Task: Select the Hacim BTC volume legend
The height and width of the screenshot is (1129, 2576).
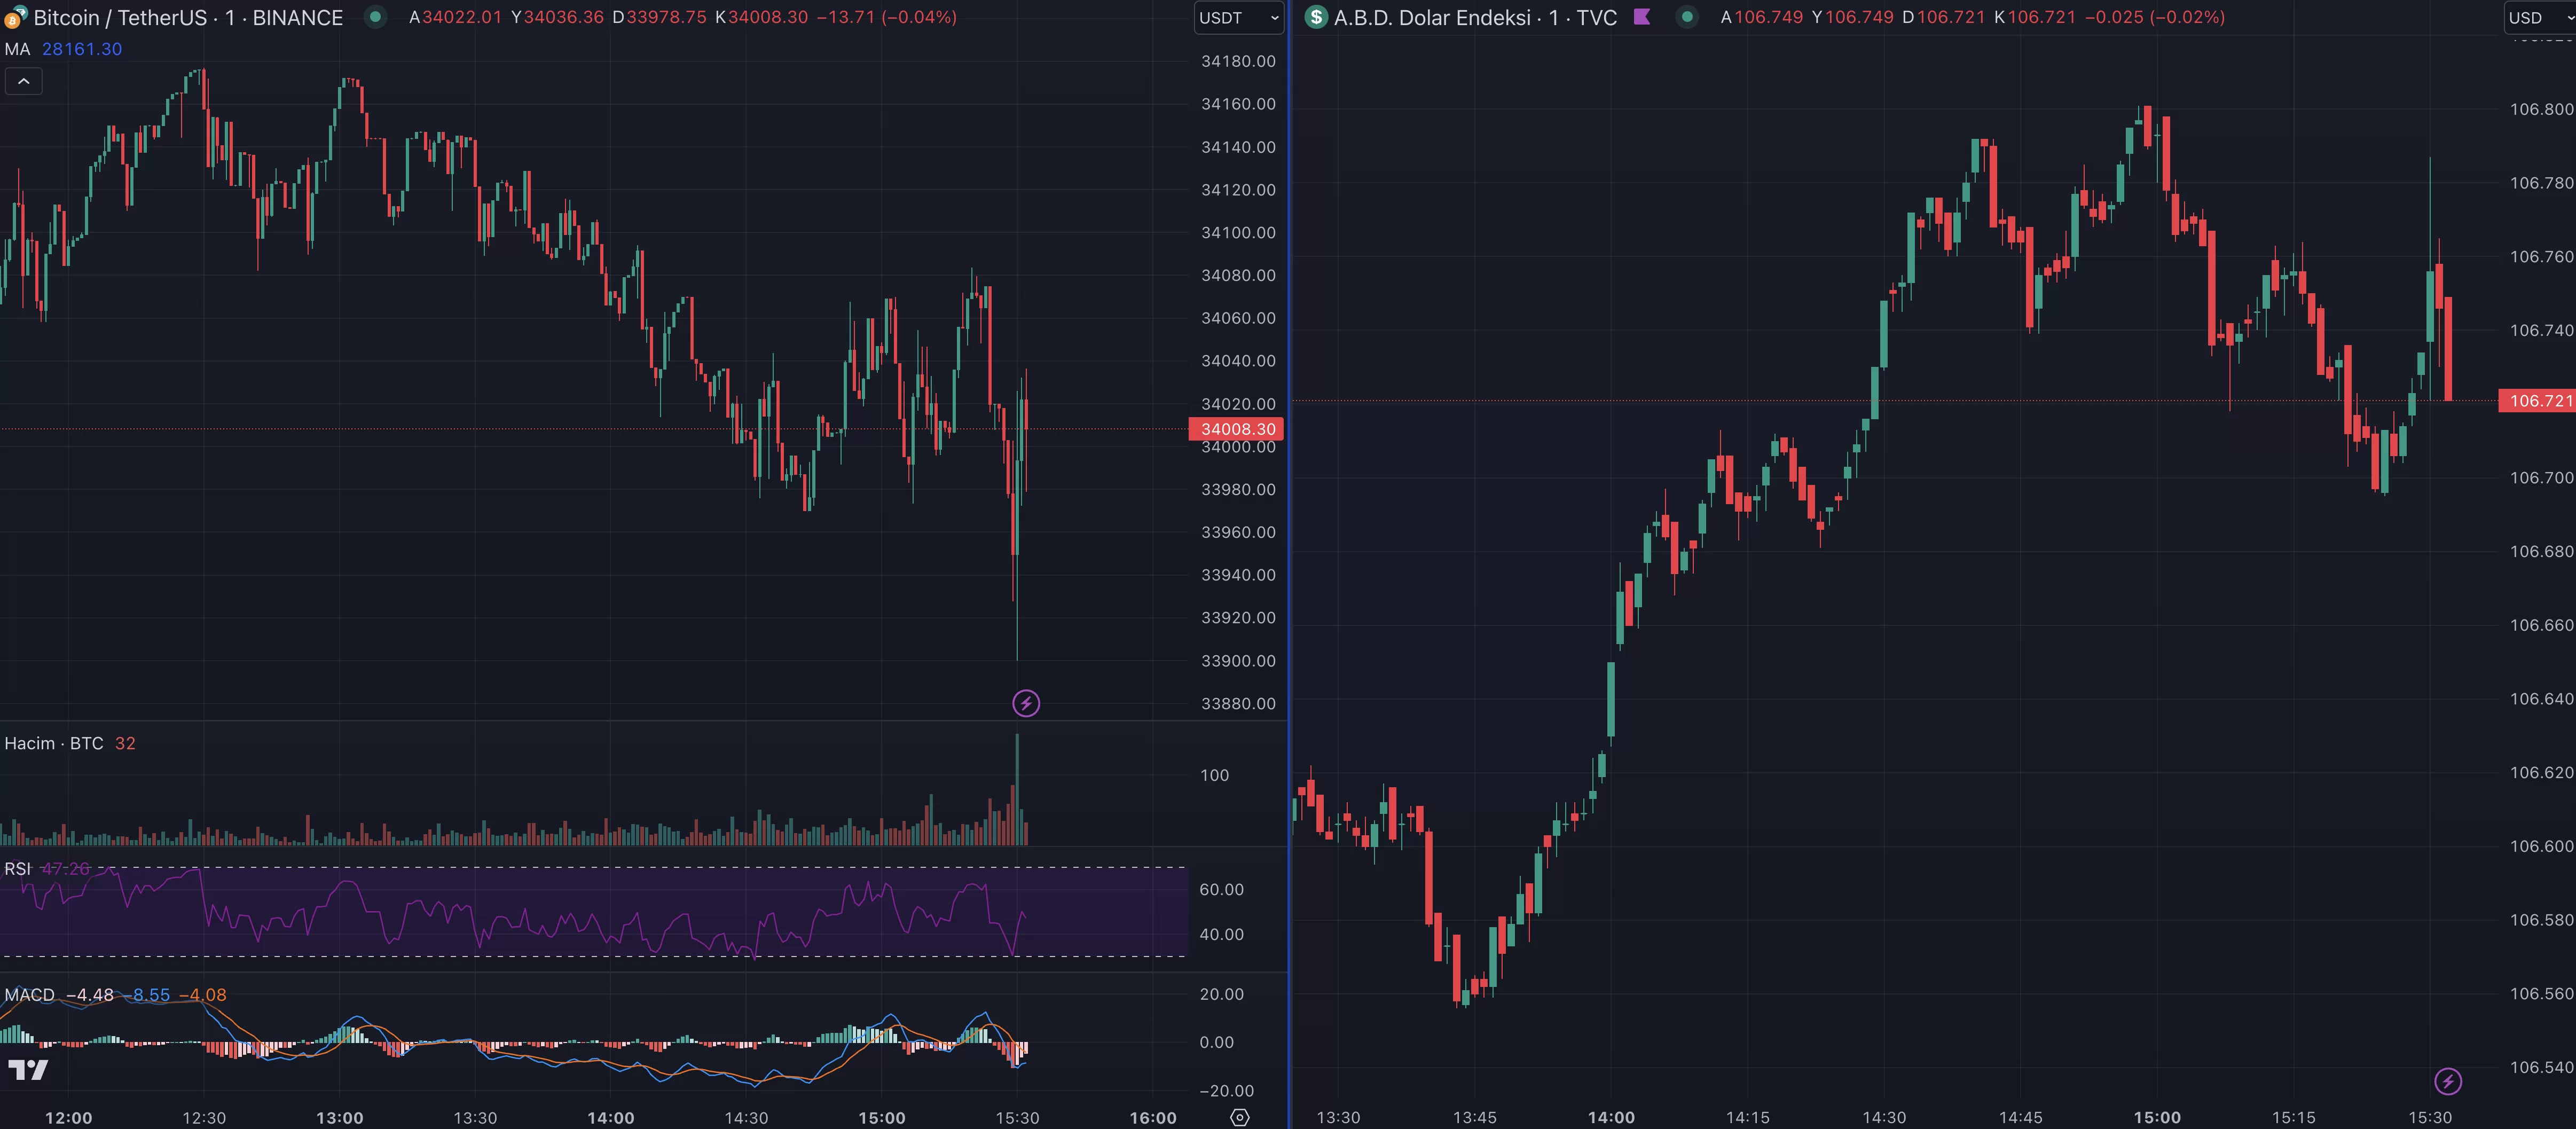Action: coord(54,743)
